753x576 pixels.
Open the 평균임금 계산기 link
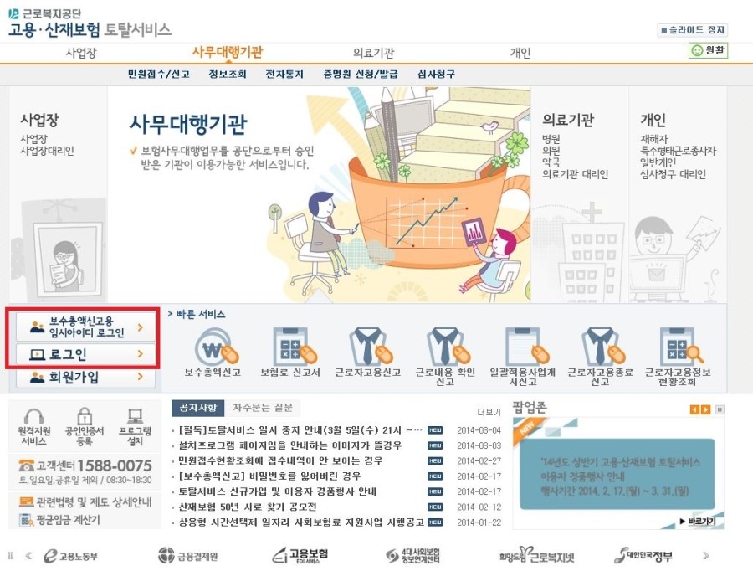pos(59,520)
